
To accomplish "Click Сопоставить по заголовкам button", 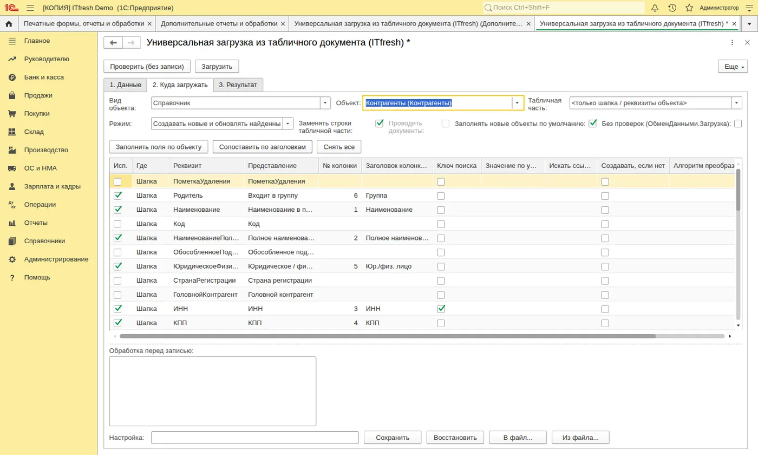I will coord(263,147).
